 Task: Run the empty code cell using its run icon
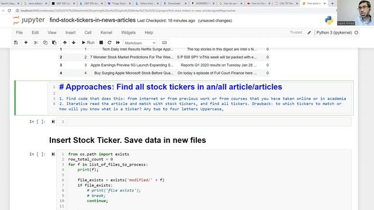click(x=53, y=122)
